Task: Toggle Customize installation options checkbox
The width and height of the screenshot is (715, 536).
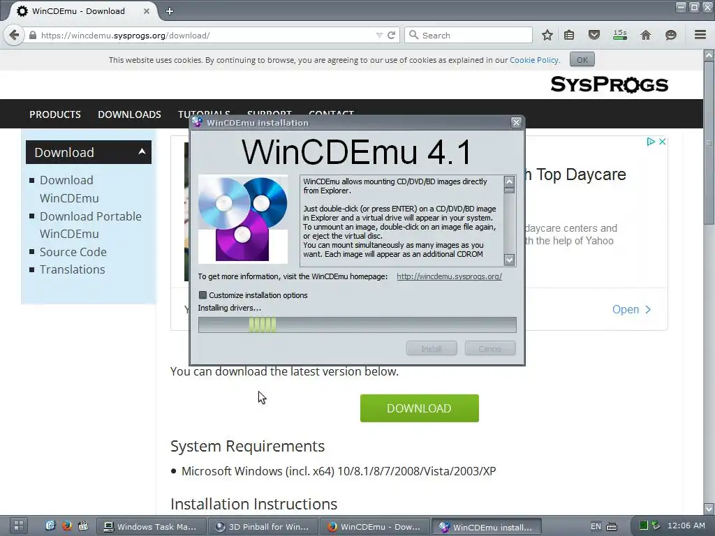Action: [x=203, y=295]
